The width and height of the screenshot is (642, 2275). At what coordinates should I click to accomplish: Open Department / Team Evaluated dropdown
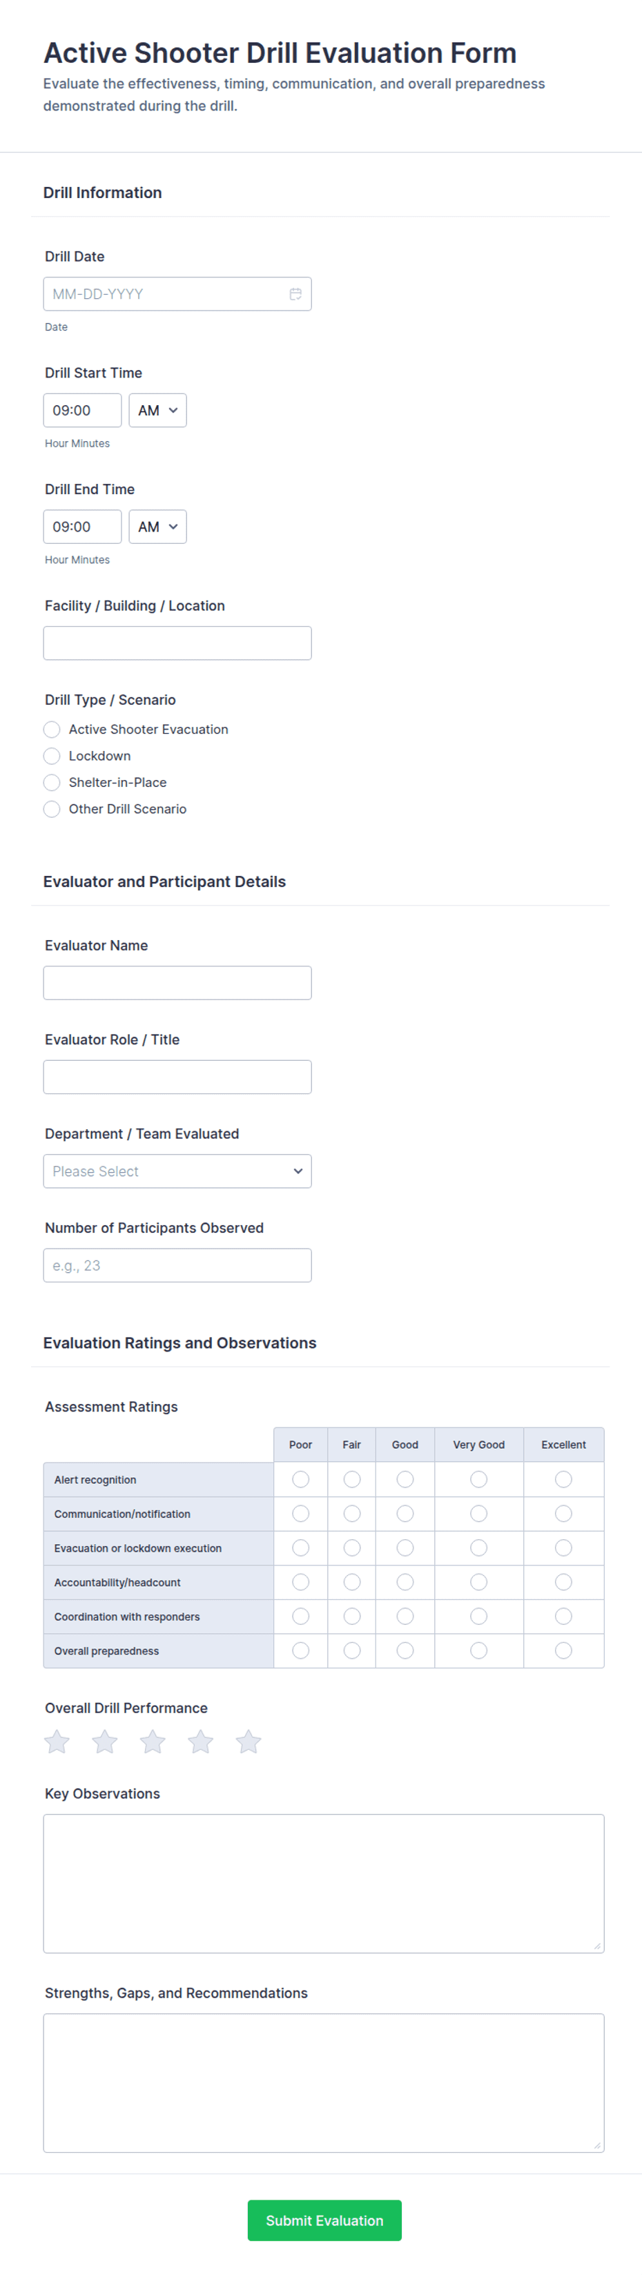[x=177, y=1171]
